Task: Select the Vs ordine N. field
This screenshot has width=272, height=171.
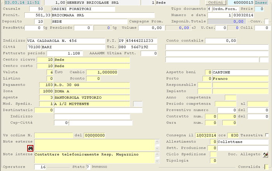Action: click(54, 135)
